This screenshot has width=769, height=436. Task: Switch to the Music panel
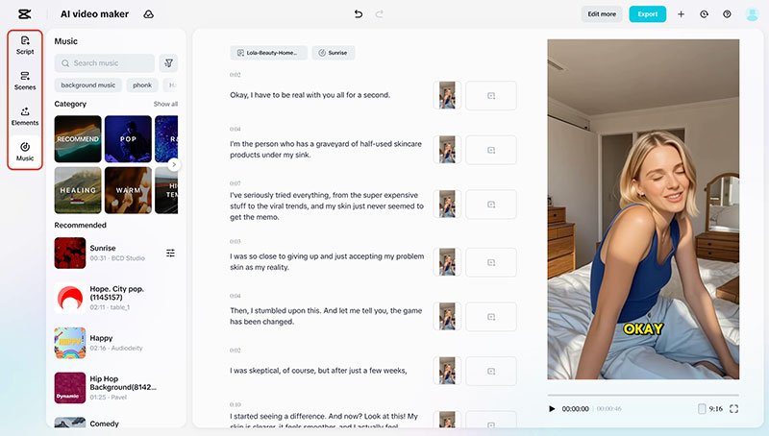click(25, 152)
